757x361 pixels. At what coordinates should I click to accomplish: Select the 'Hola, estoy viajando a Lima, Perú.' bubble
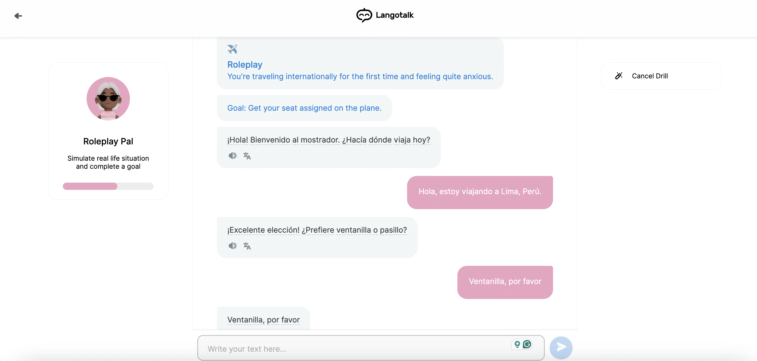tap(480, 192)
